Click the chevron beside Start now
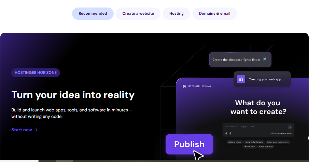The image size is (309, 162). [36, 130]
